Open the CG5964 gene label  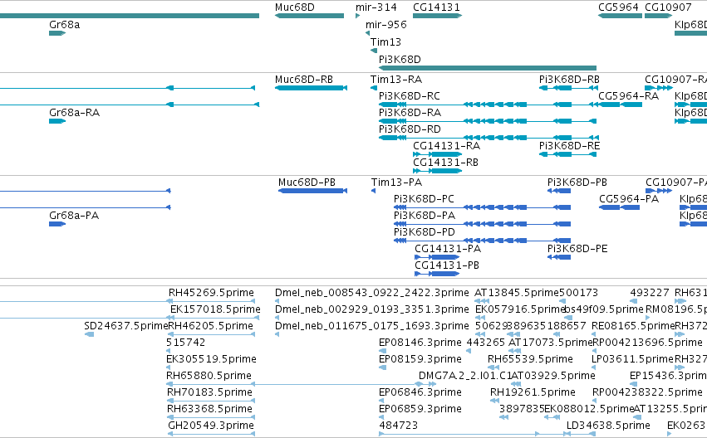(618, 7)
